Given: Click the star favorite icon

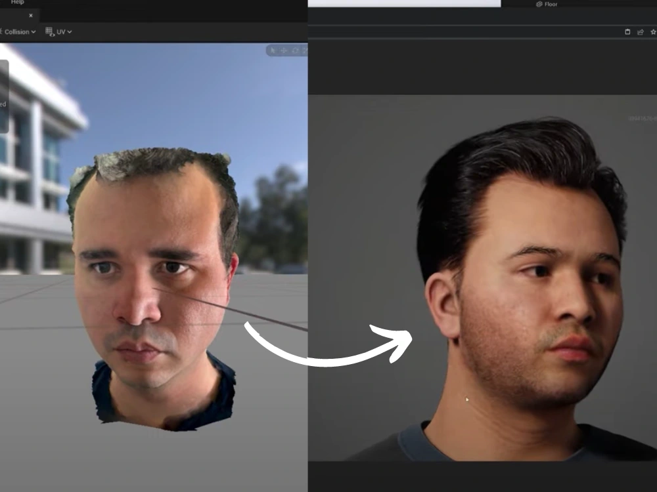Looking at the screenshot, I should pos(653,31).
